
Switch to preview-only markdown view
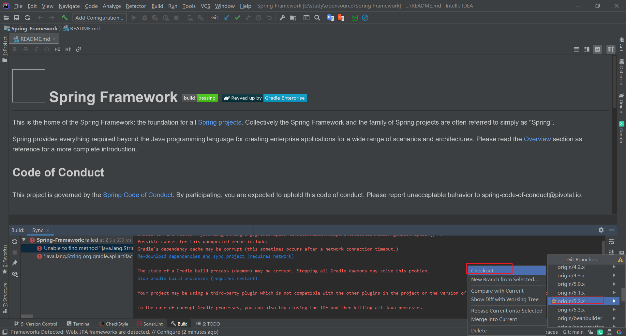(x=598, y=49)
